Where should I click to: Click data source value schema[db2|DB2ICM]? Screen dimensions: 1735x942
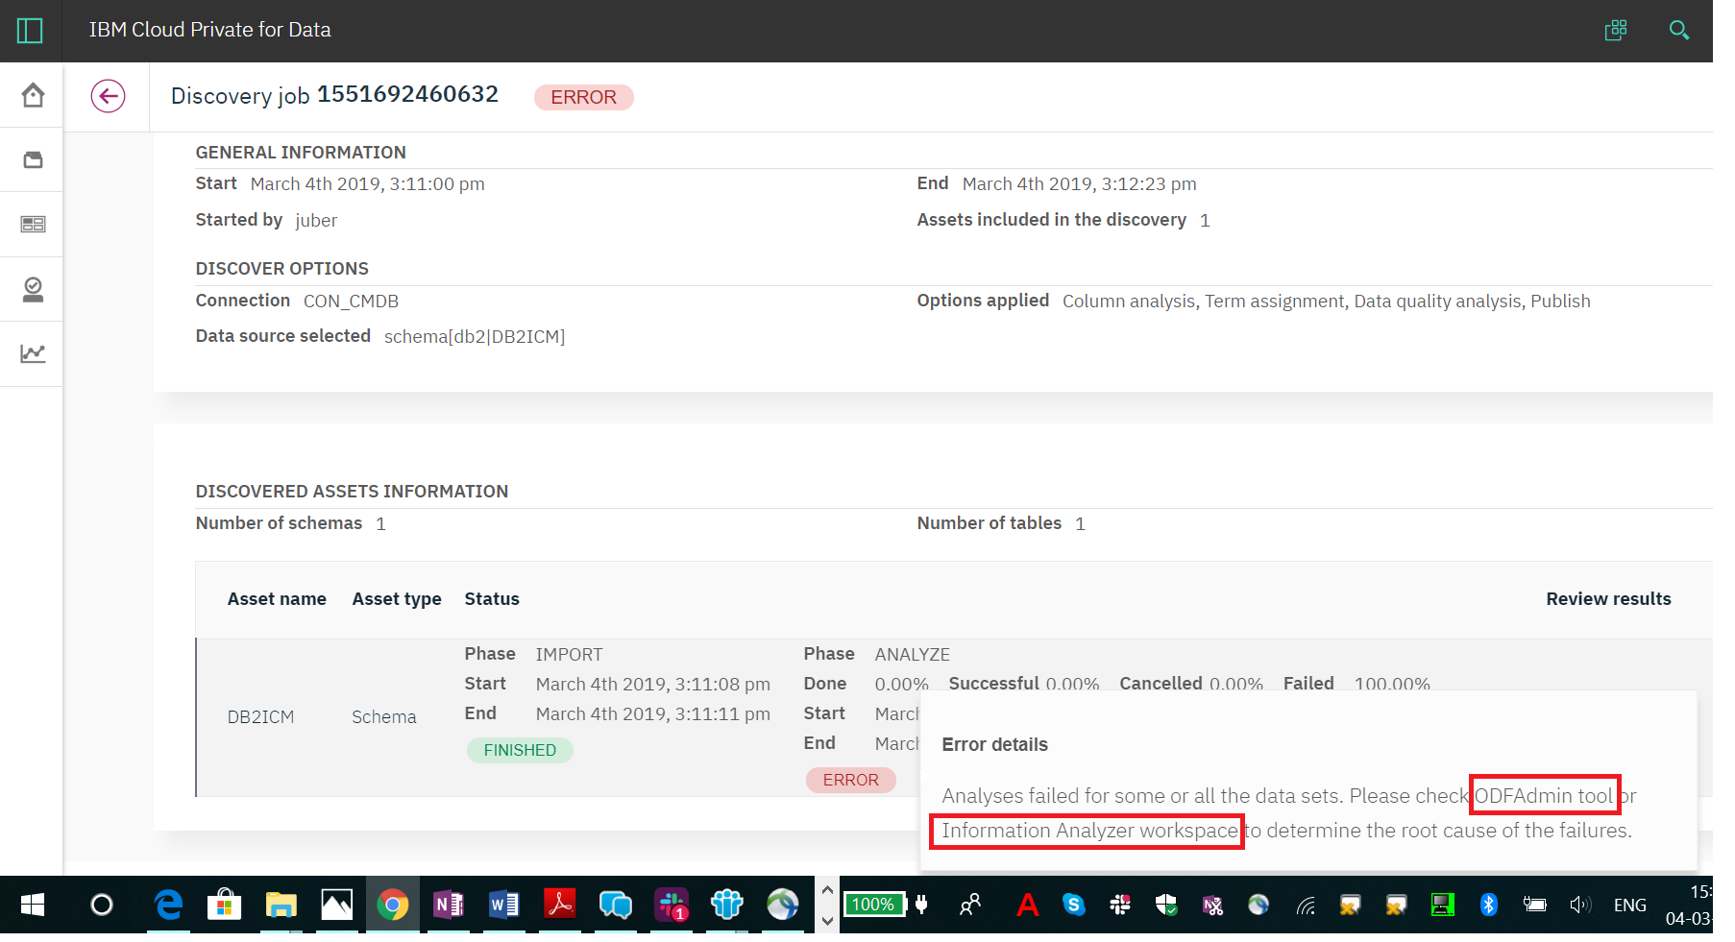point(475,337)
